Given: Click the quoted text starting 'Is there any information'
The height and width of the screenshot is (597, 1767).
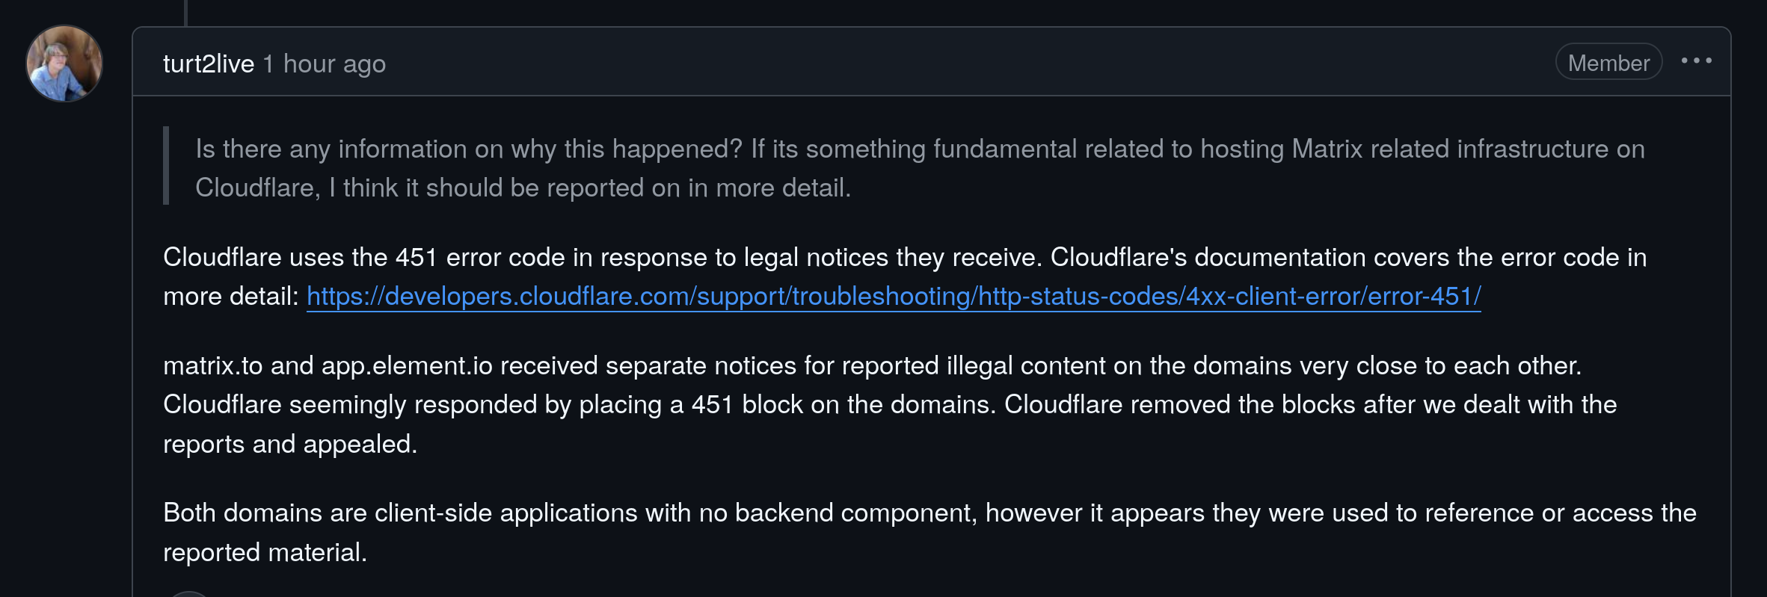Looking at the screenshot, I should (x=920, y=168).
